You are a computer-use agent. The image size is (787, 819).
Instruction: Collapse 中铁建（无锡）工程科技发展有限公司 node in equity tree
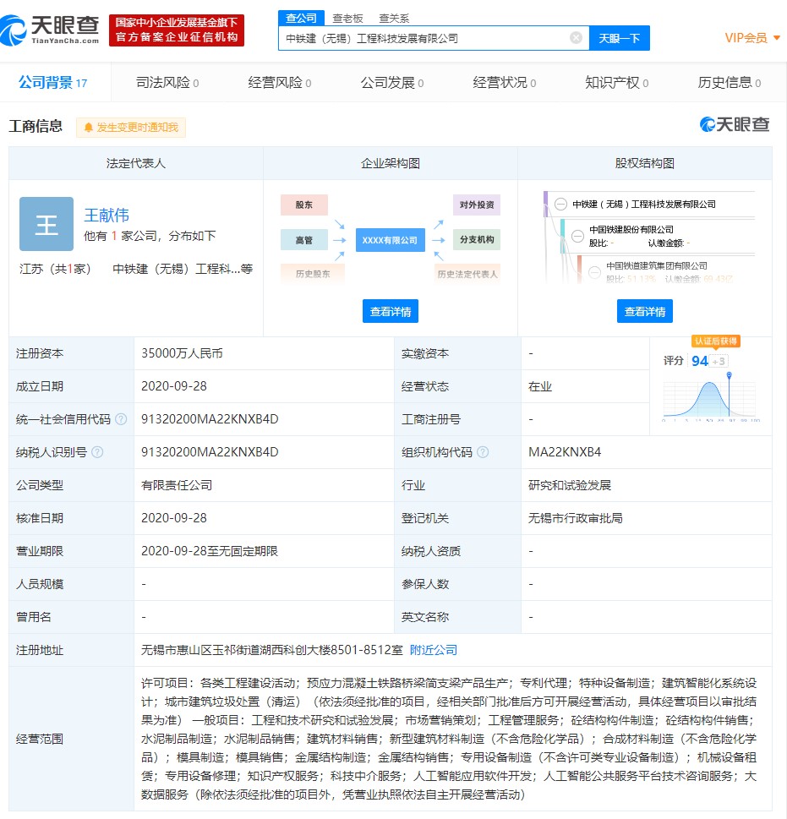tap(560, 204)
